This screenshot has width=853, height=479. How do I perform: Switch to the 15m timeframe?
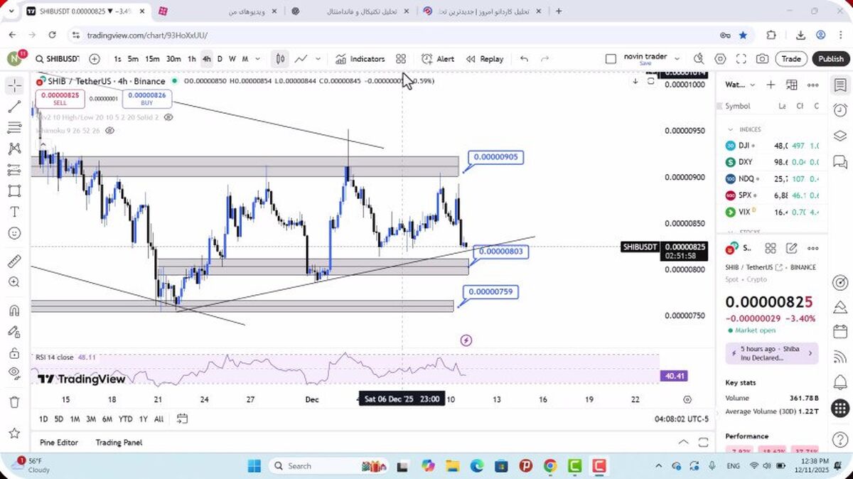[152, 59]
